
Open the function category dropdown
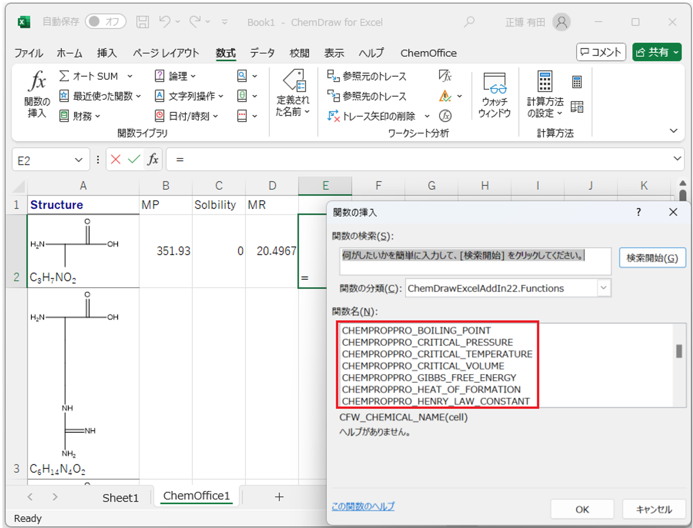(x=603, y=288)
